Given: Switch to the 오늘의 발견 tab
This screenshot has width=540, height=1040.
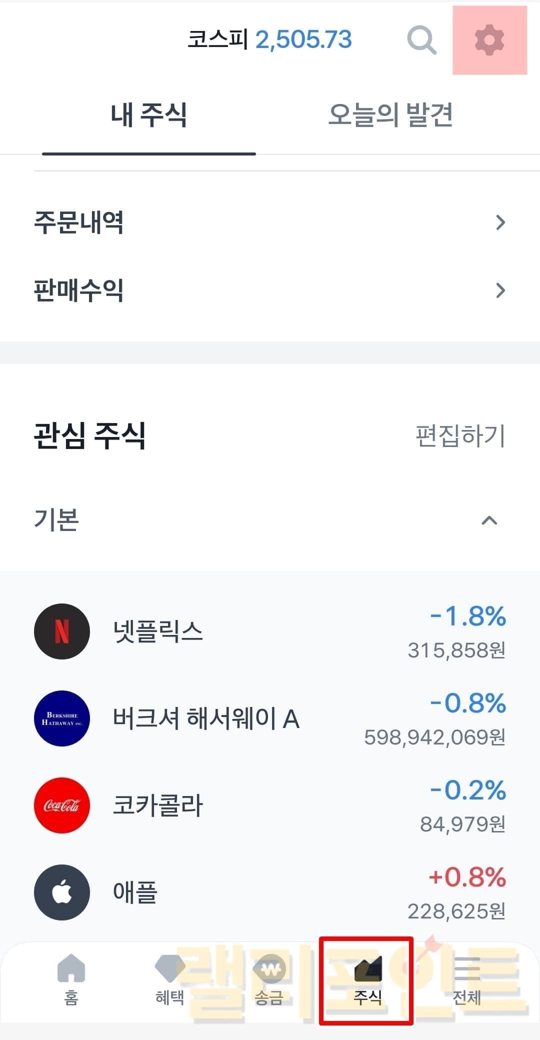Looking at the screenshot, I should (x=390, y=115).
